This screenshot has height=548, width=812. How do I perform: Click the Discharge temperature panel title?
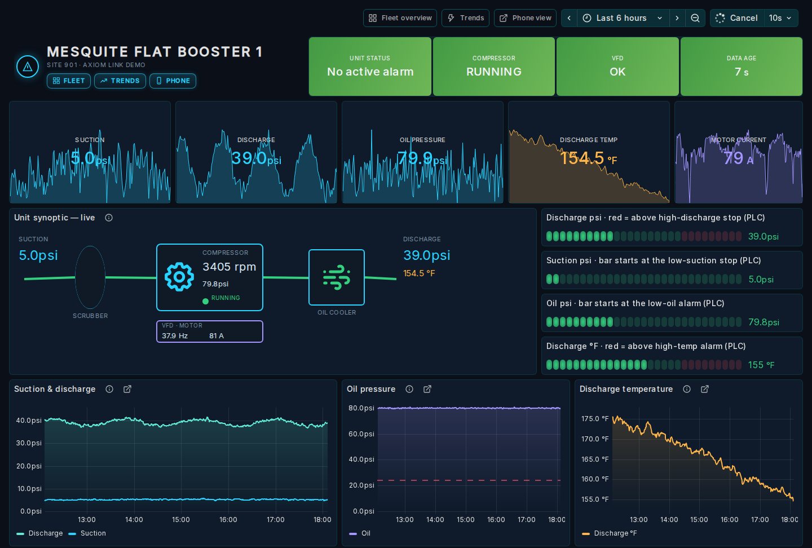[626, 389]
